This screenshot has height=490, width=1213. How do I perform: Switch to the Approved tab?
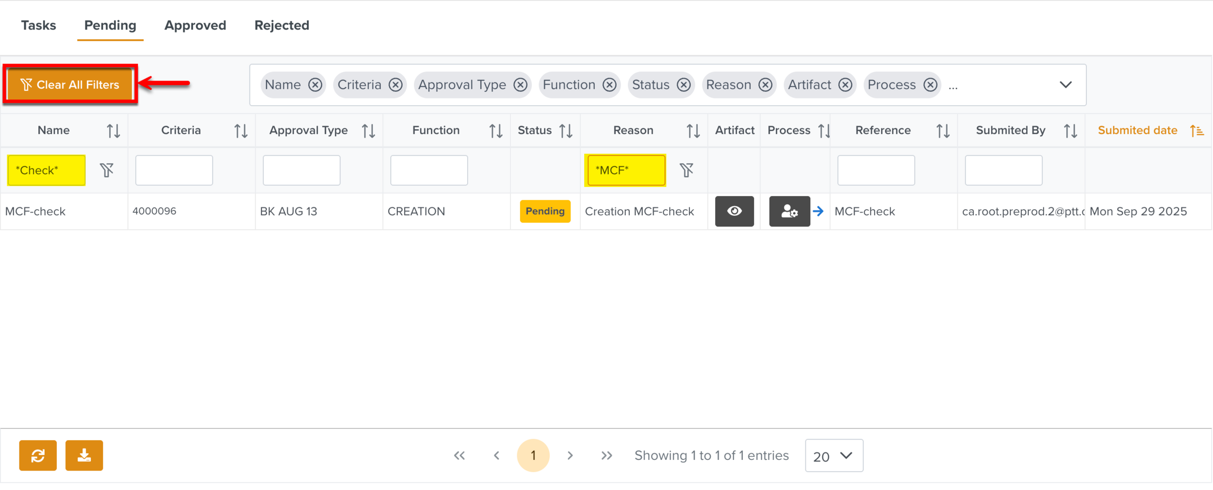195,25
